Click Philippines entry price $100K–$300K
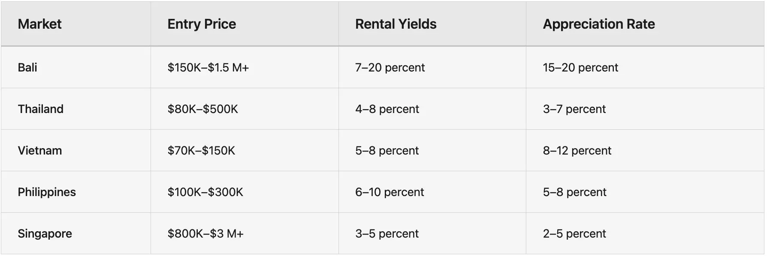 [x=205, y=192]
